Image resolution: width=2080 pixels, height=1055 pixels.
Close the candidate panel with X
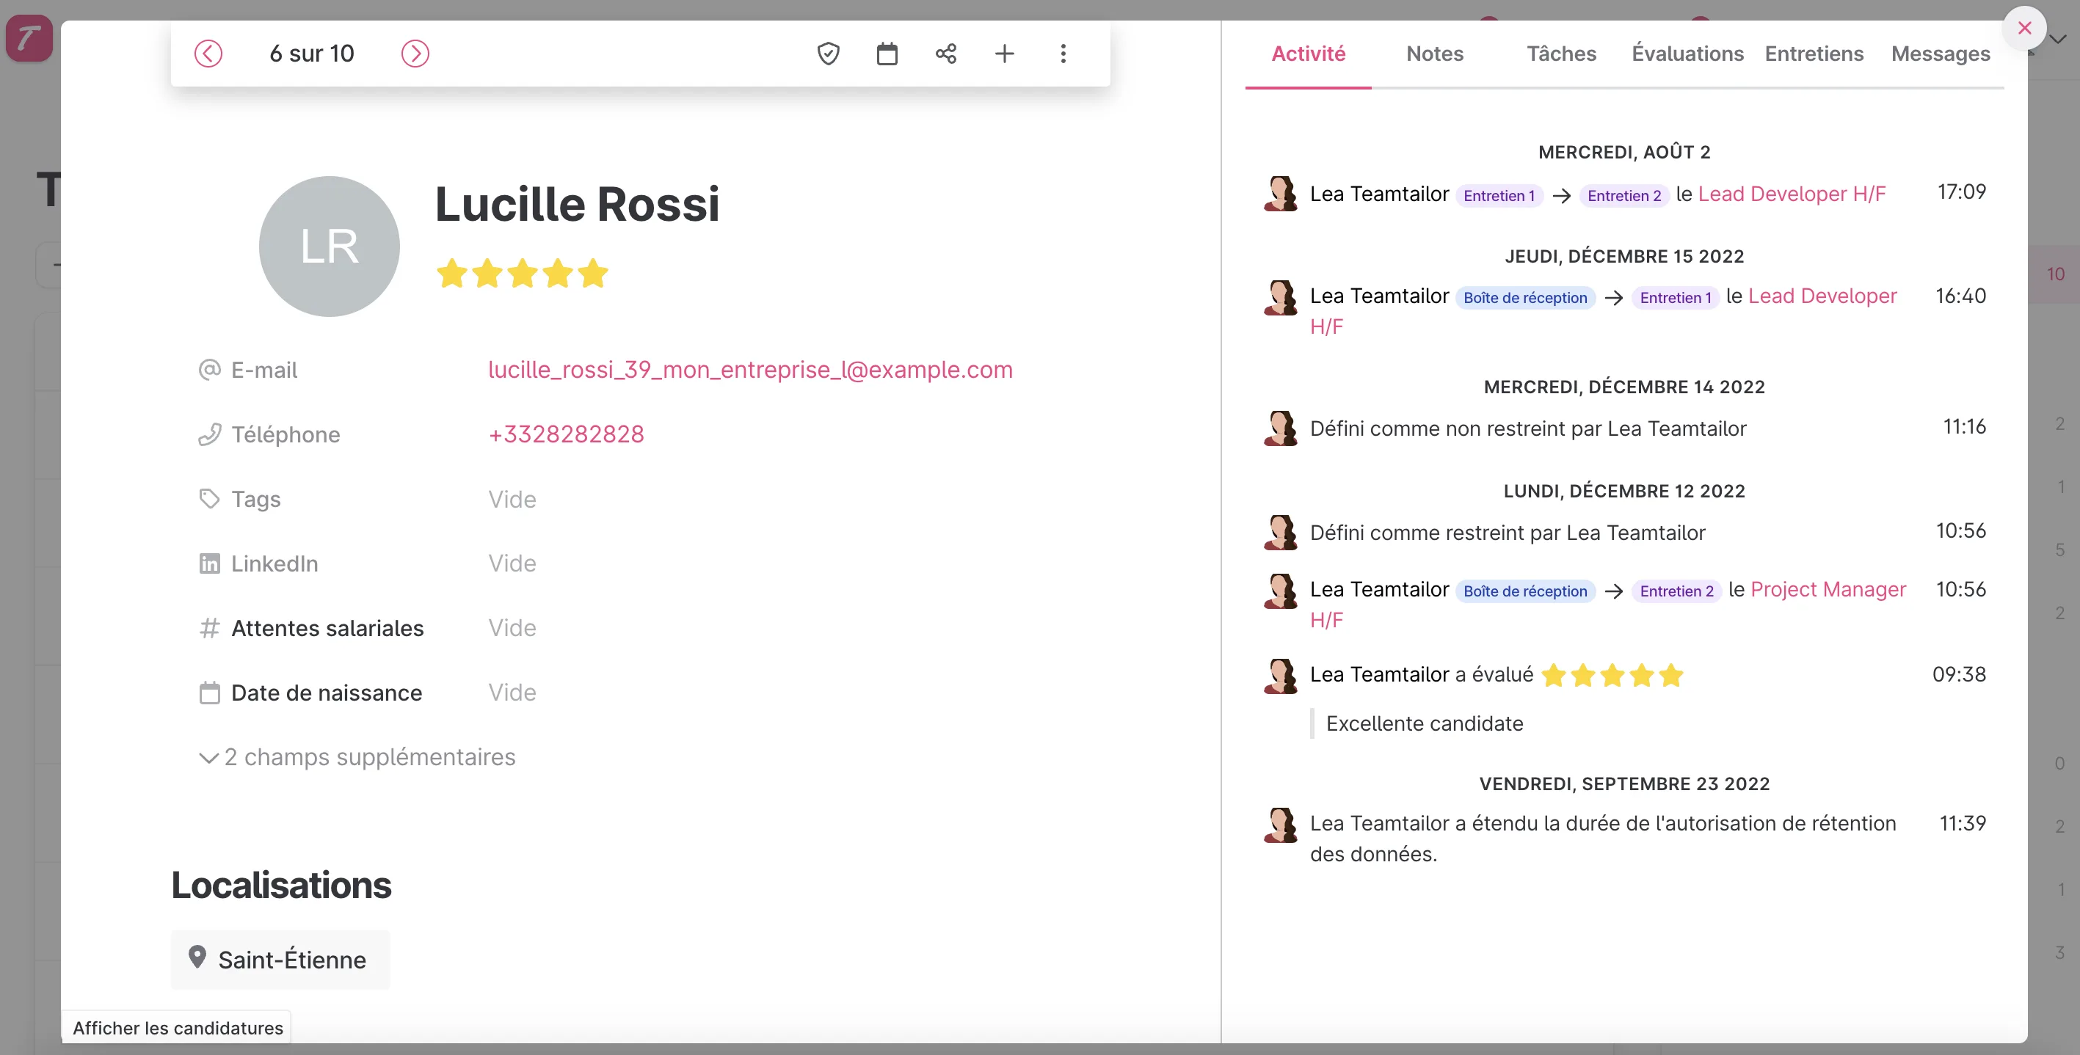(2024, 29)
